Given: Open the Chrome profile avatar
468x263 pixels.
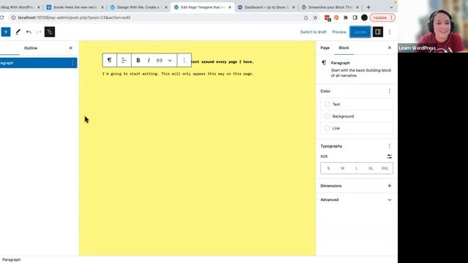Looking at the screenshot, I should (364, 18).
